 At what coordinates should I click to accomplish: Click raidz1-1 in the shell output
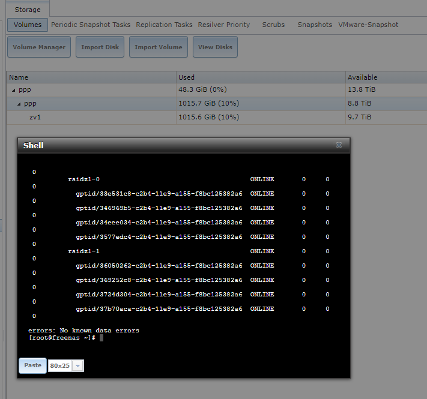83,251
